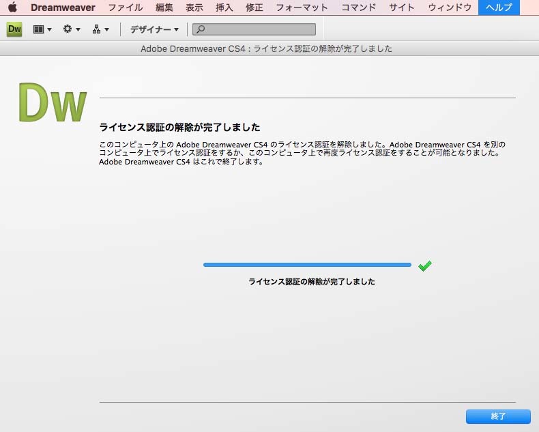Click the 終了 button
Screen dimensions: 539x432
tap(498, 416)
